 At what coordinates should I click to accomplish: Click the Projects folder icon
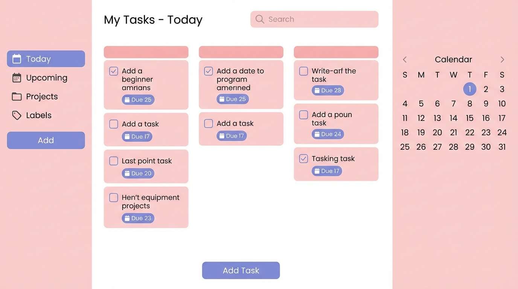click(x=17, y=96)
